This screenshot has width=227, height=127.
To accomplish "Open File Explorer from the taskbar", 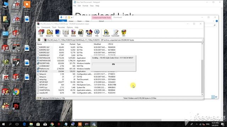I will (x=31, y=124).
